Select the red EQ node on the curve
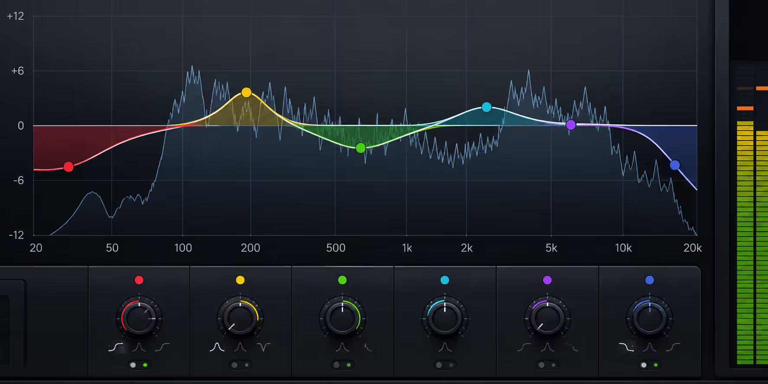768x384 pixels. 68,167
